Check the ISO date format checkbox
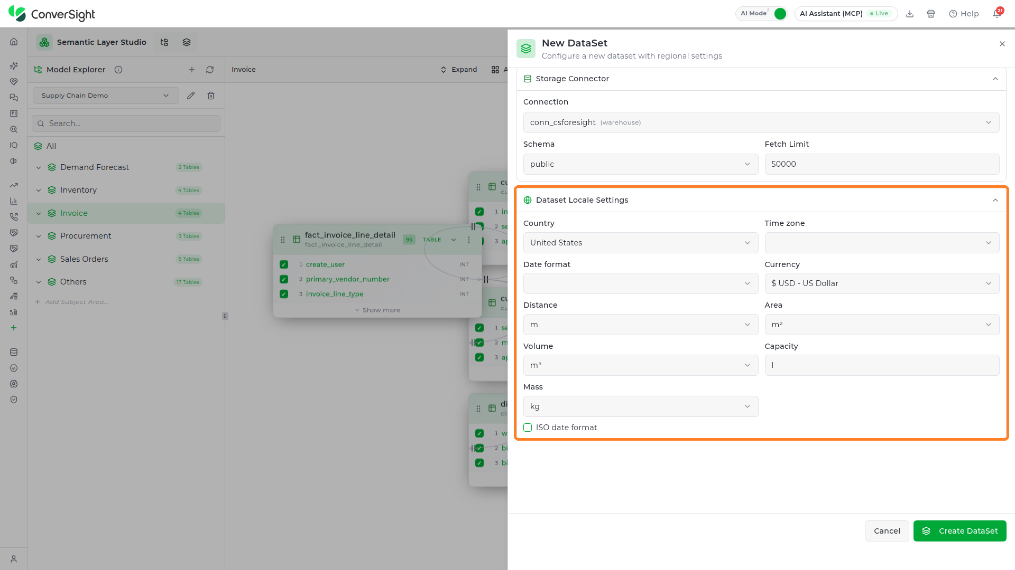 click(x=528, y=427)
